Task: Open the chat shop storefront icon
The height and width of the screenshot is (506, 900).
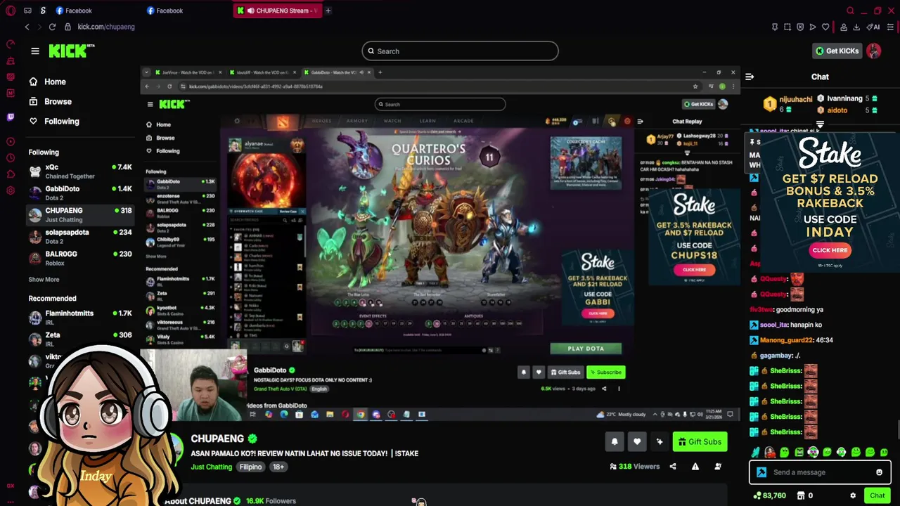Action: tap(800, 495)
